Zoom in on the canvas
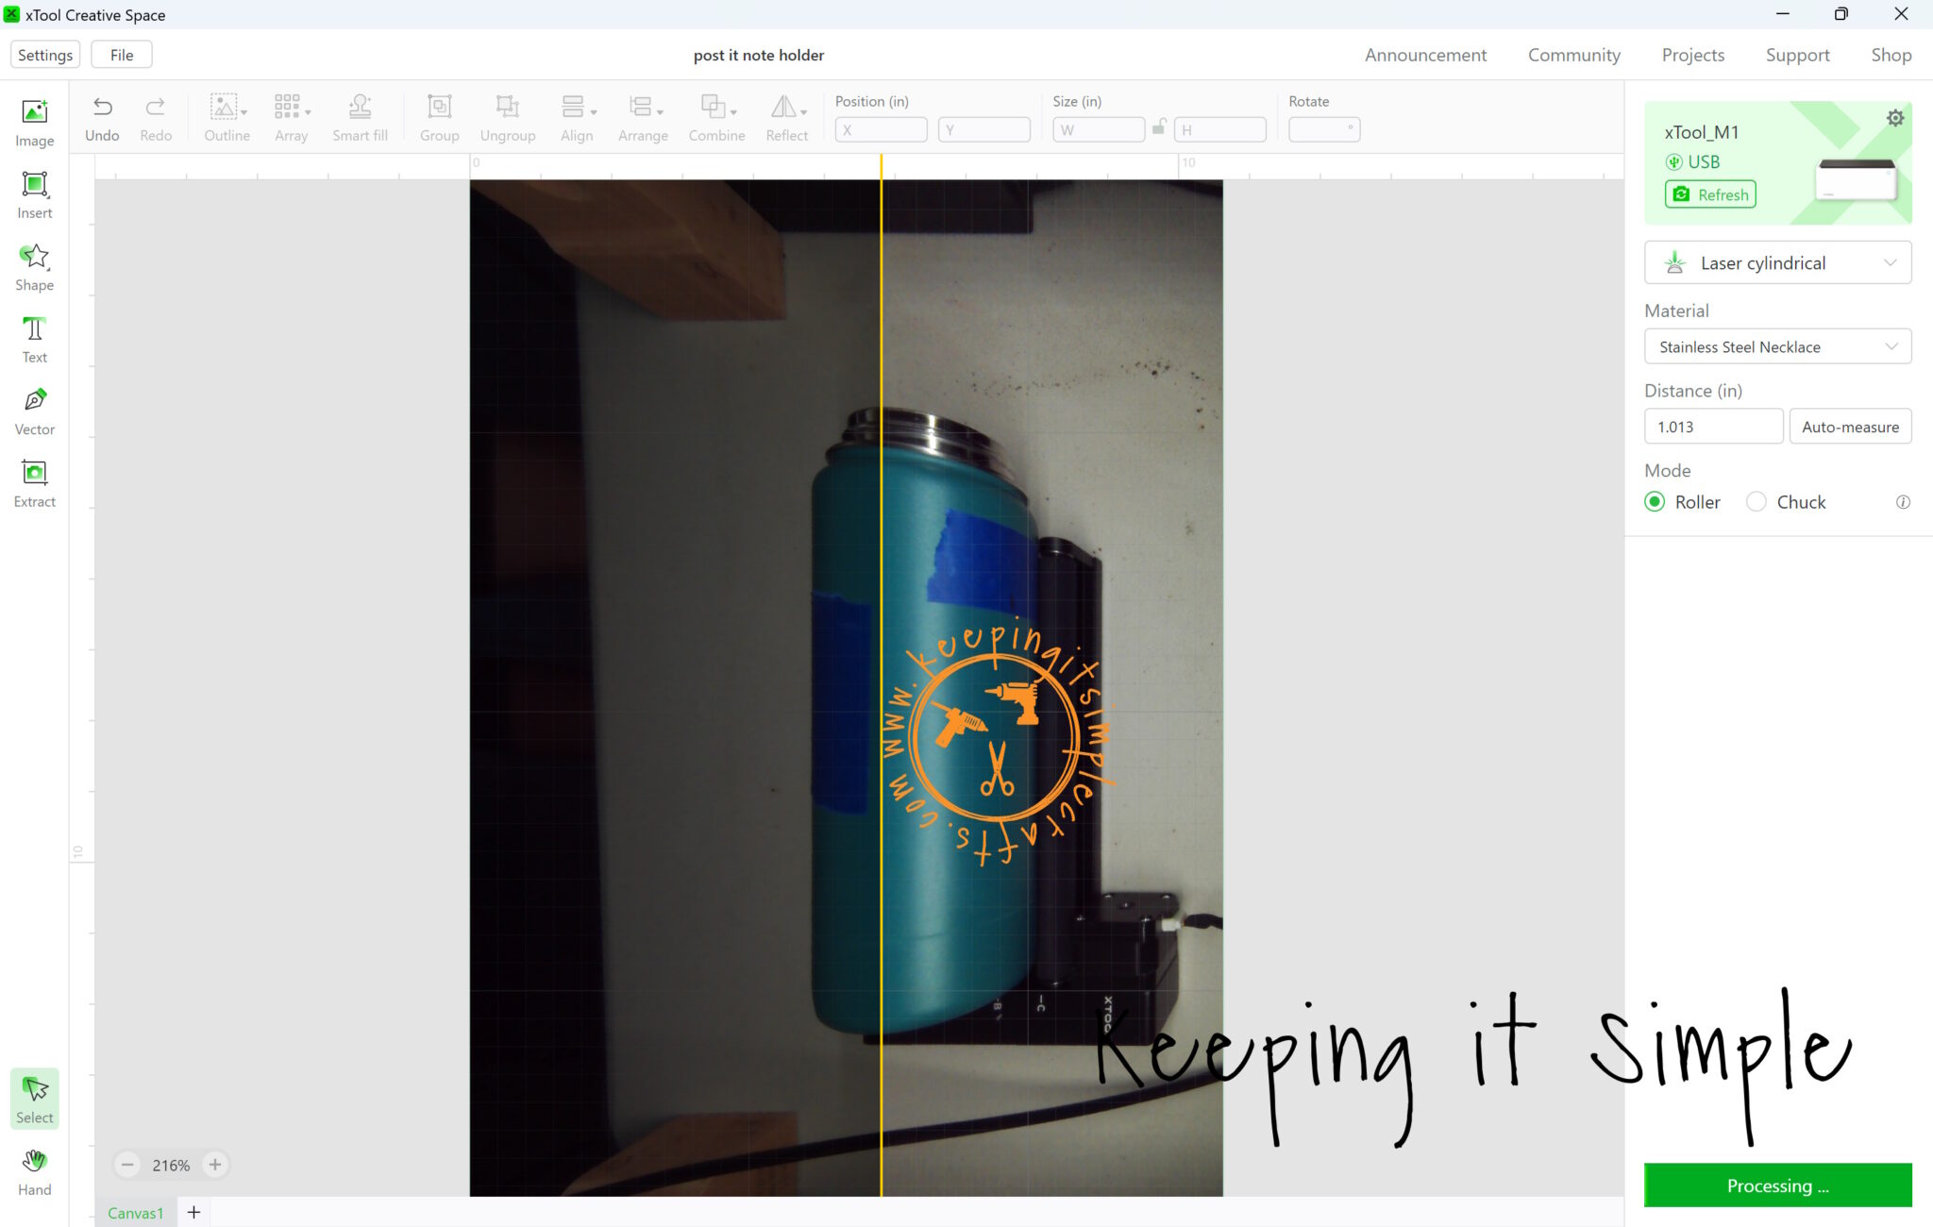1933x1227 pixels. click(215, 1165)
